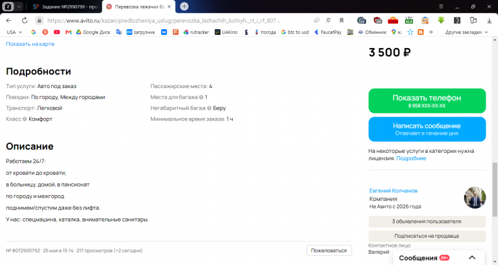Click the text Авто под заказ
Viewport: 498px width, 265px height.
coord(57,86)
